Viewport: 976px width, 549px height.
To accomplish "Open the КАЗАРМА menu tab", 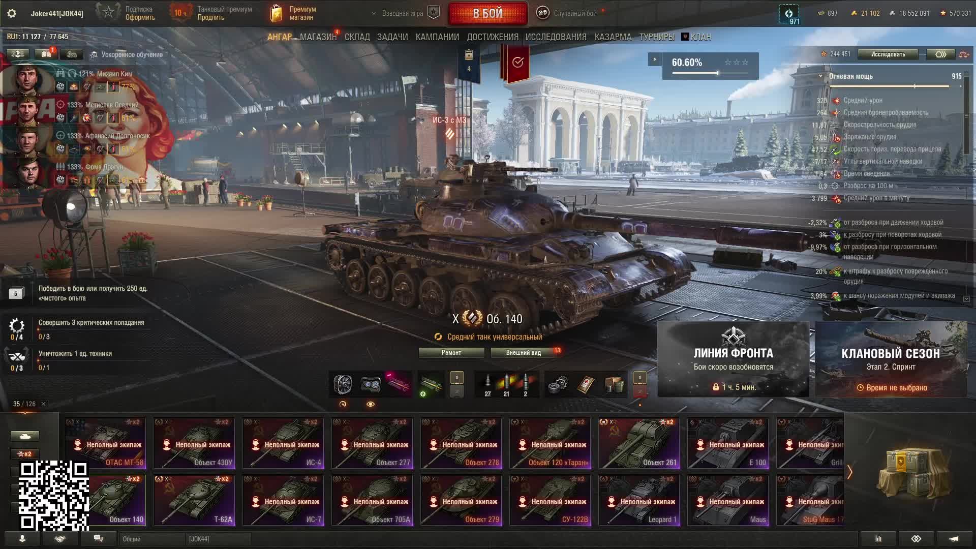I will pos(613,37).
